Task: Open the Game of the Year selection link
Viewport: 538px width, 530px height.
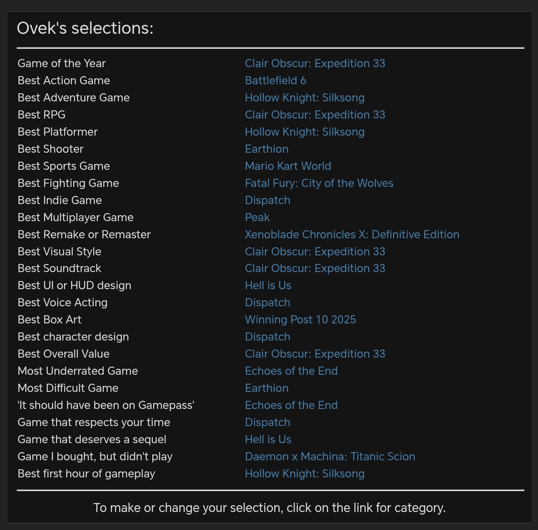Action: click(x=315, y=63)
